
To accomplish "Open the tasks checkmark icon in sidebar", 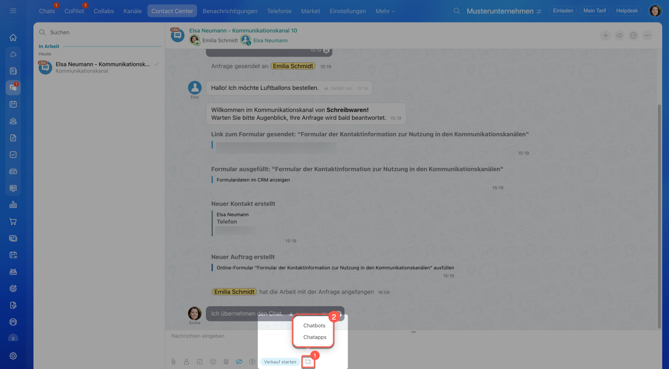I will click(13, 155).
